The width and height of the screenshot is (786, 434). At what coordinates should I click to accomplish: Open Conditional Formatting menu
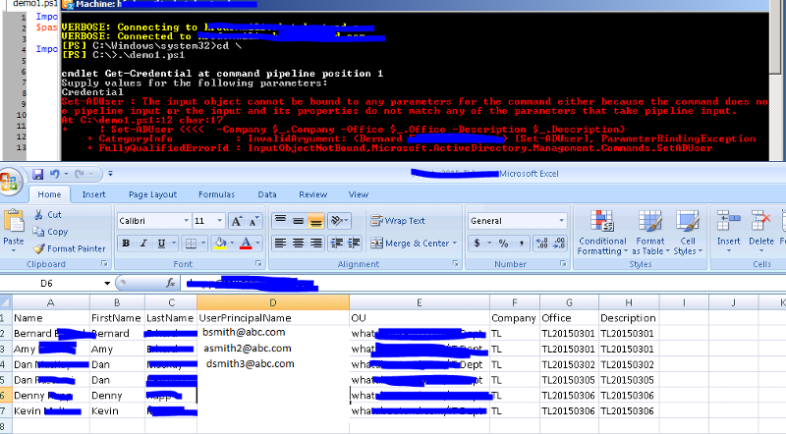pyautogui.click(x=602, y=232)
